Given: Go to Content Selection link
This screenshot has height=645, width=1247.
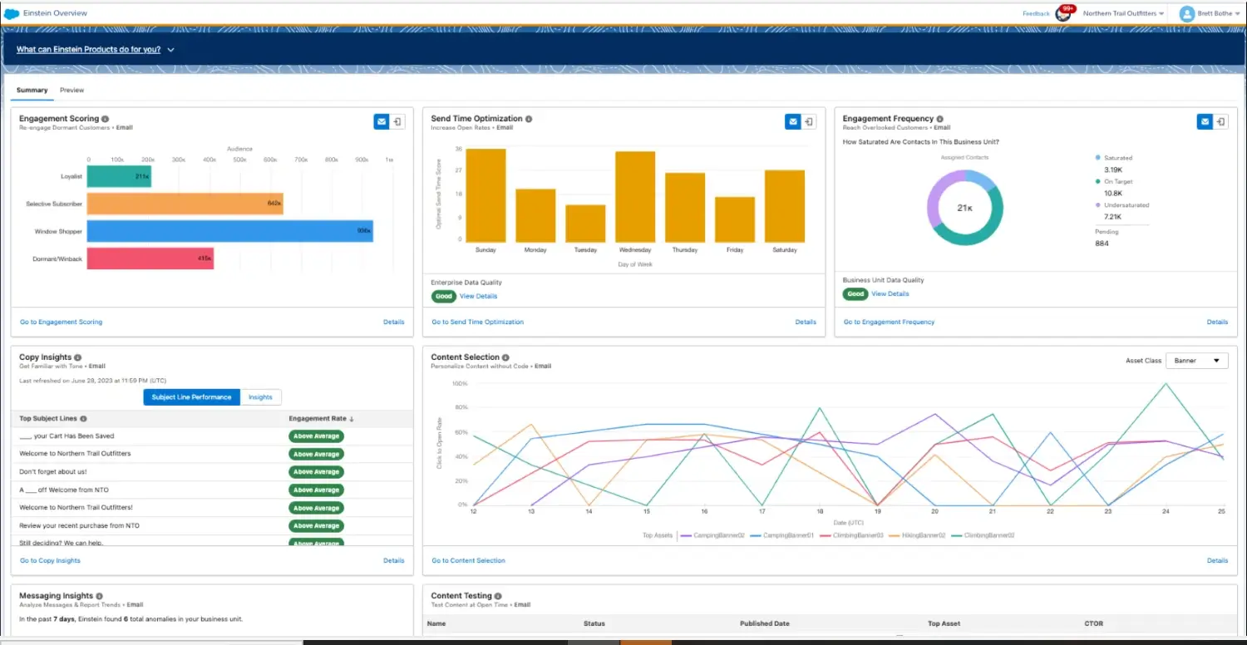Looking at the screenshot, I should point(469,560).
